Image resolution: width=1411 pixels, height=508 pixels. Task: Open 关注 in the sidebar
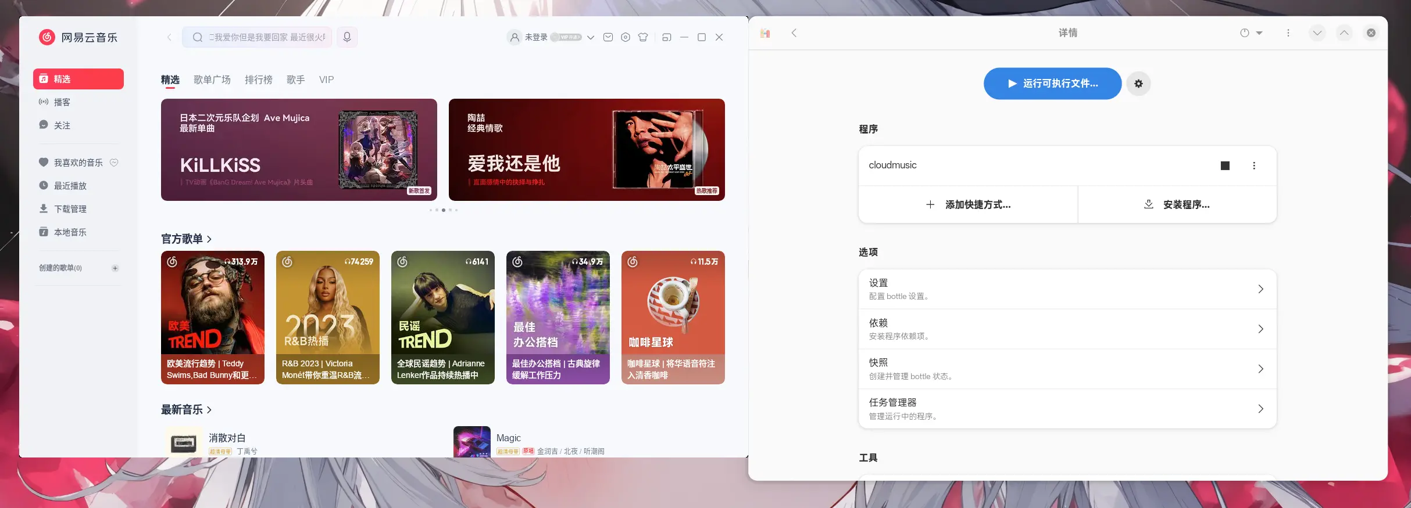tap(78, 125)
